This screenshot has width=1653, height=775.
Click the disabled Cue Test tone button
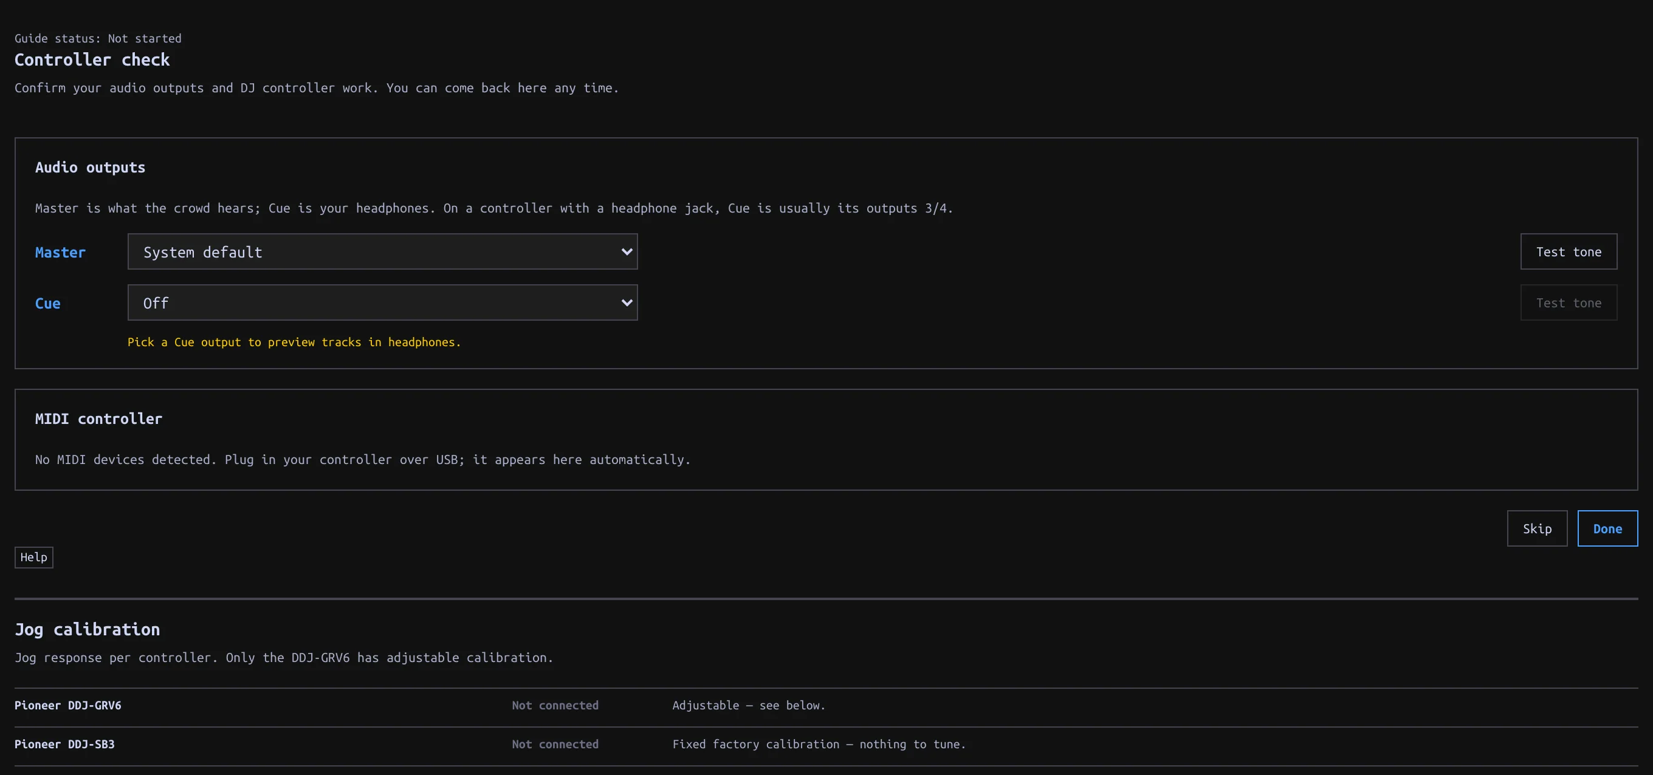(x=1569, y=303)
